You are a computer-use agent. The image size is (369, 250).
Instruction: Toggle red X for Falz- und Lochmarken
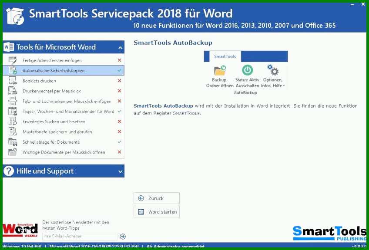[119, 101]
